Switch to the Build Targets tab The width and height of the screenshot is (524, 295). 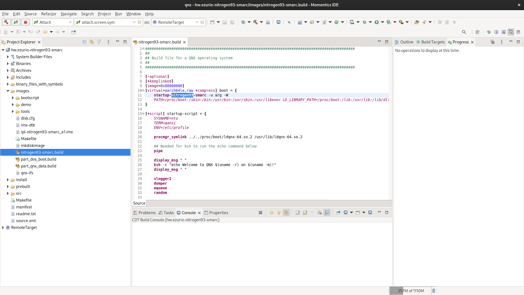[433, 42]
